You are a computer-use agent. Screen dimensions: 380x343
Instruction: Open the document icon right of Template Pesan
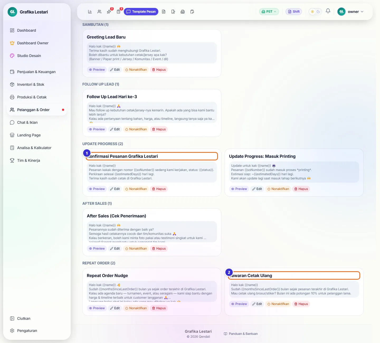pos(164,12)
